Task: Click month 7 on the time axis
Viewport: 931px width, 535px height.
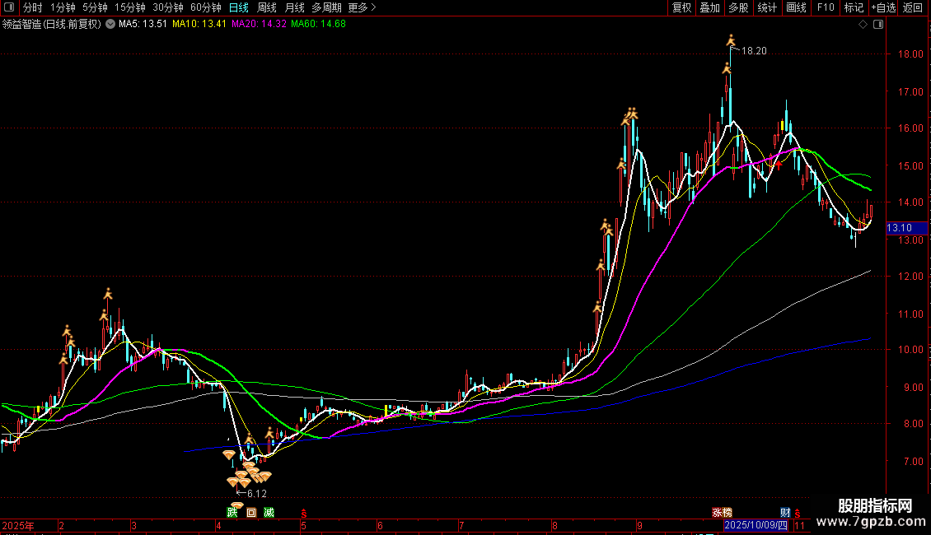Action: 461,526
